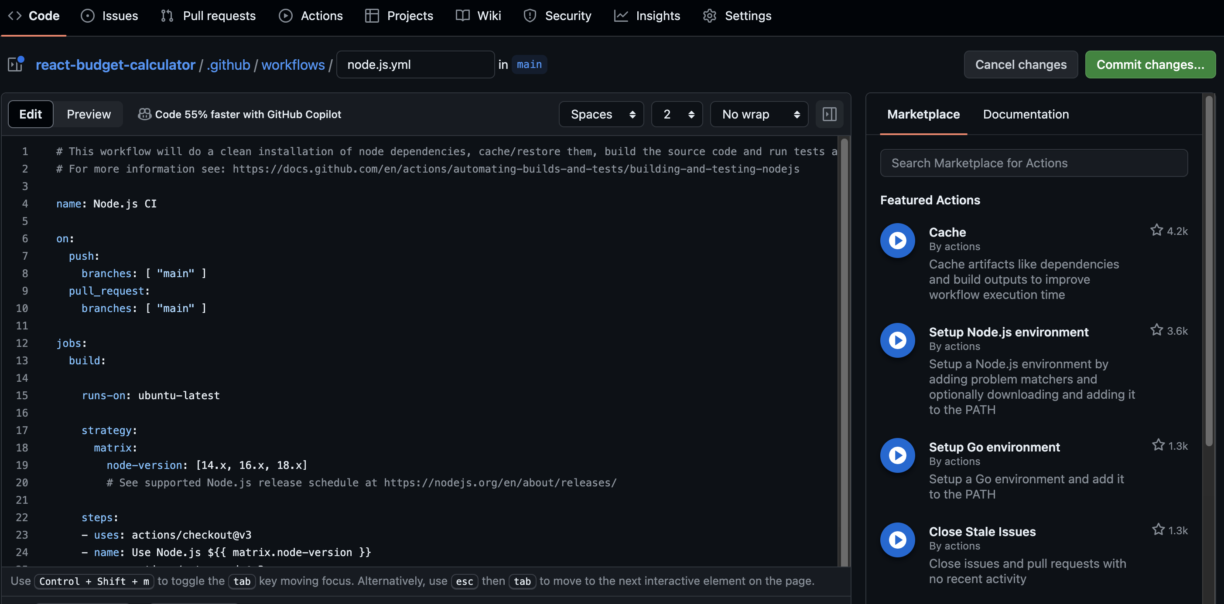
Task: Edit the node.js.yml filename field
Action: pyautogui.click(x=415, y=64)
